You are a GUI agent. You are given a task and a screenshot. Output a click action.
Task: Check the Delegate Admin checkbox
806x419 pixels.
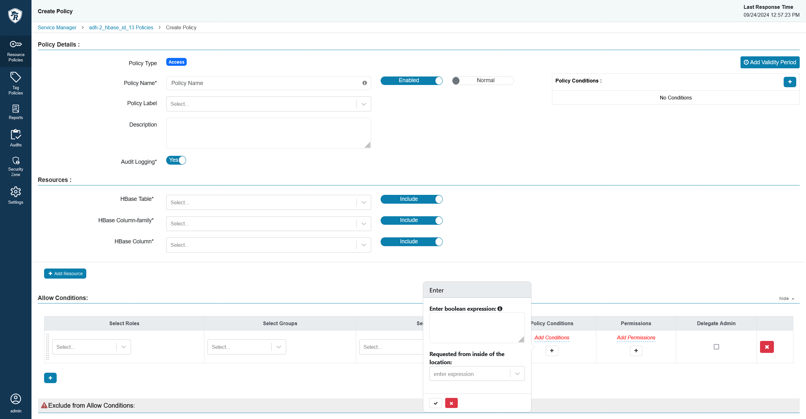click(x=716, y=347)
